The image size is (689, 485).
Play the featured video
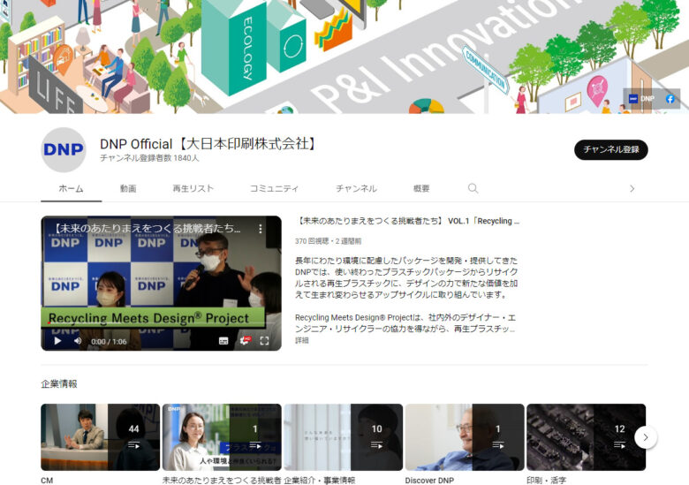coord(57,341)
